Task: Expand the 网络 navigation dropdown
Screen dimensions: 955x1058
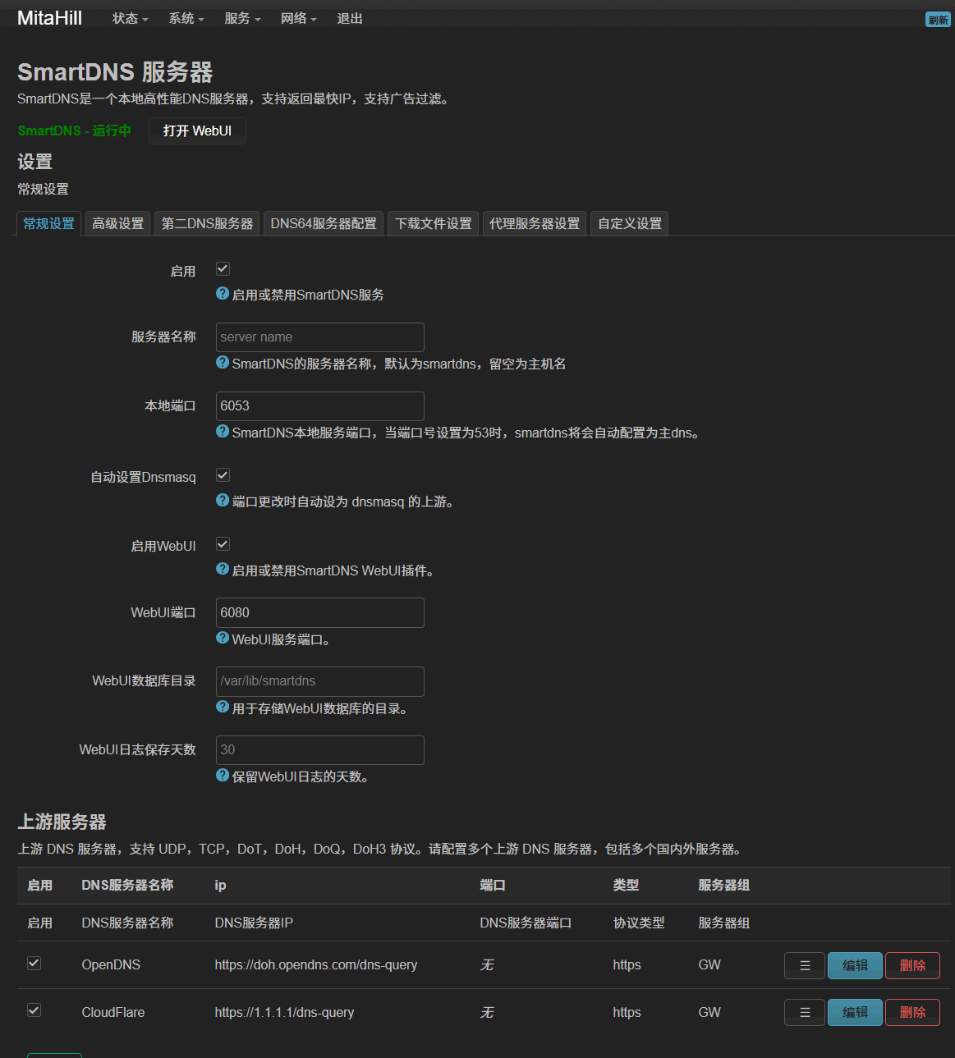Action: [x=298, y=19]
